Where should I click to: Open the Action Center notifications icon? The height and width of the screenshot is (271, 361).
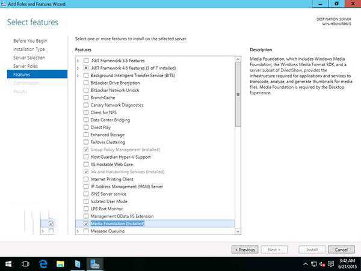pos(331,264)
